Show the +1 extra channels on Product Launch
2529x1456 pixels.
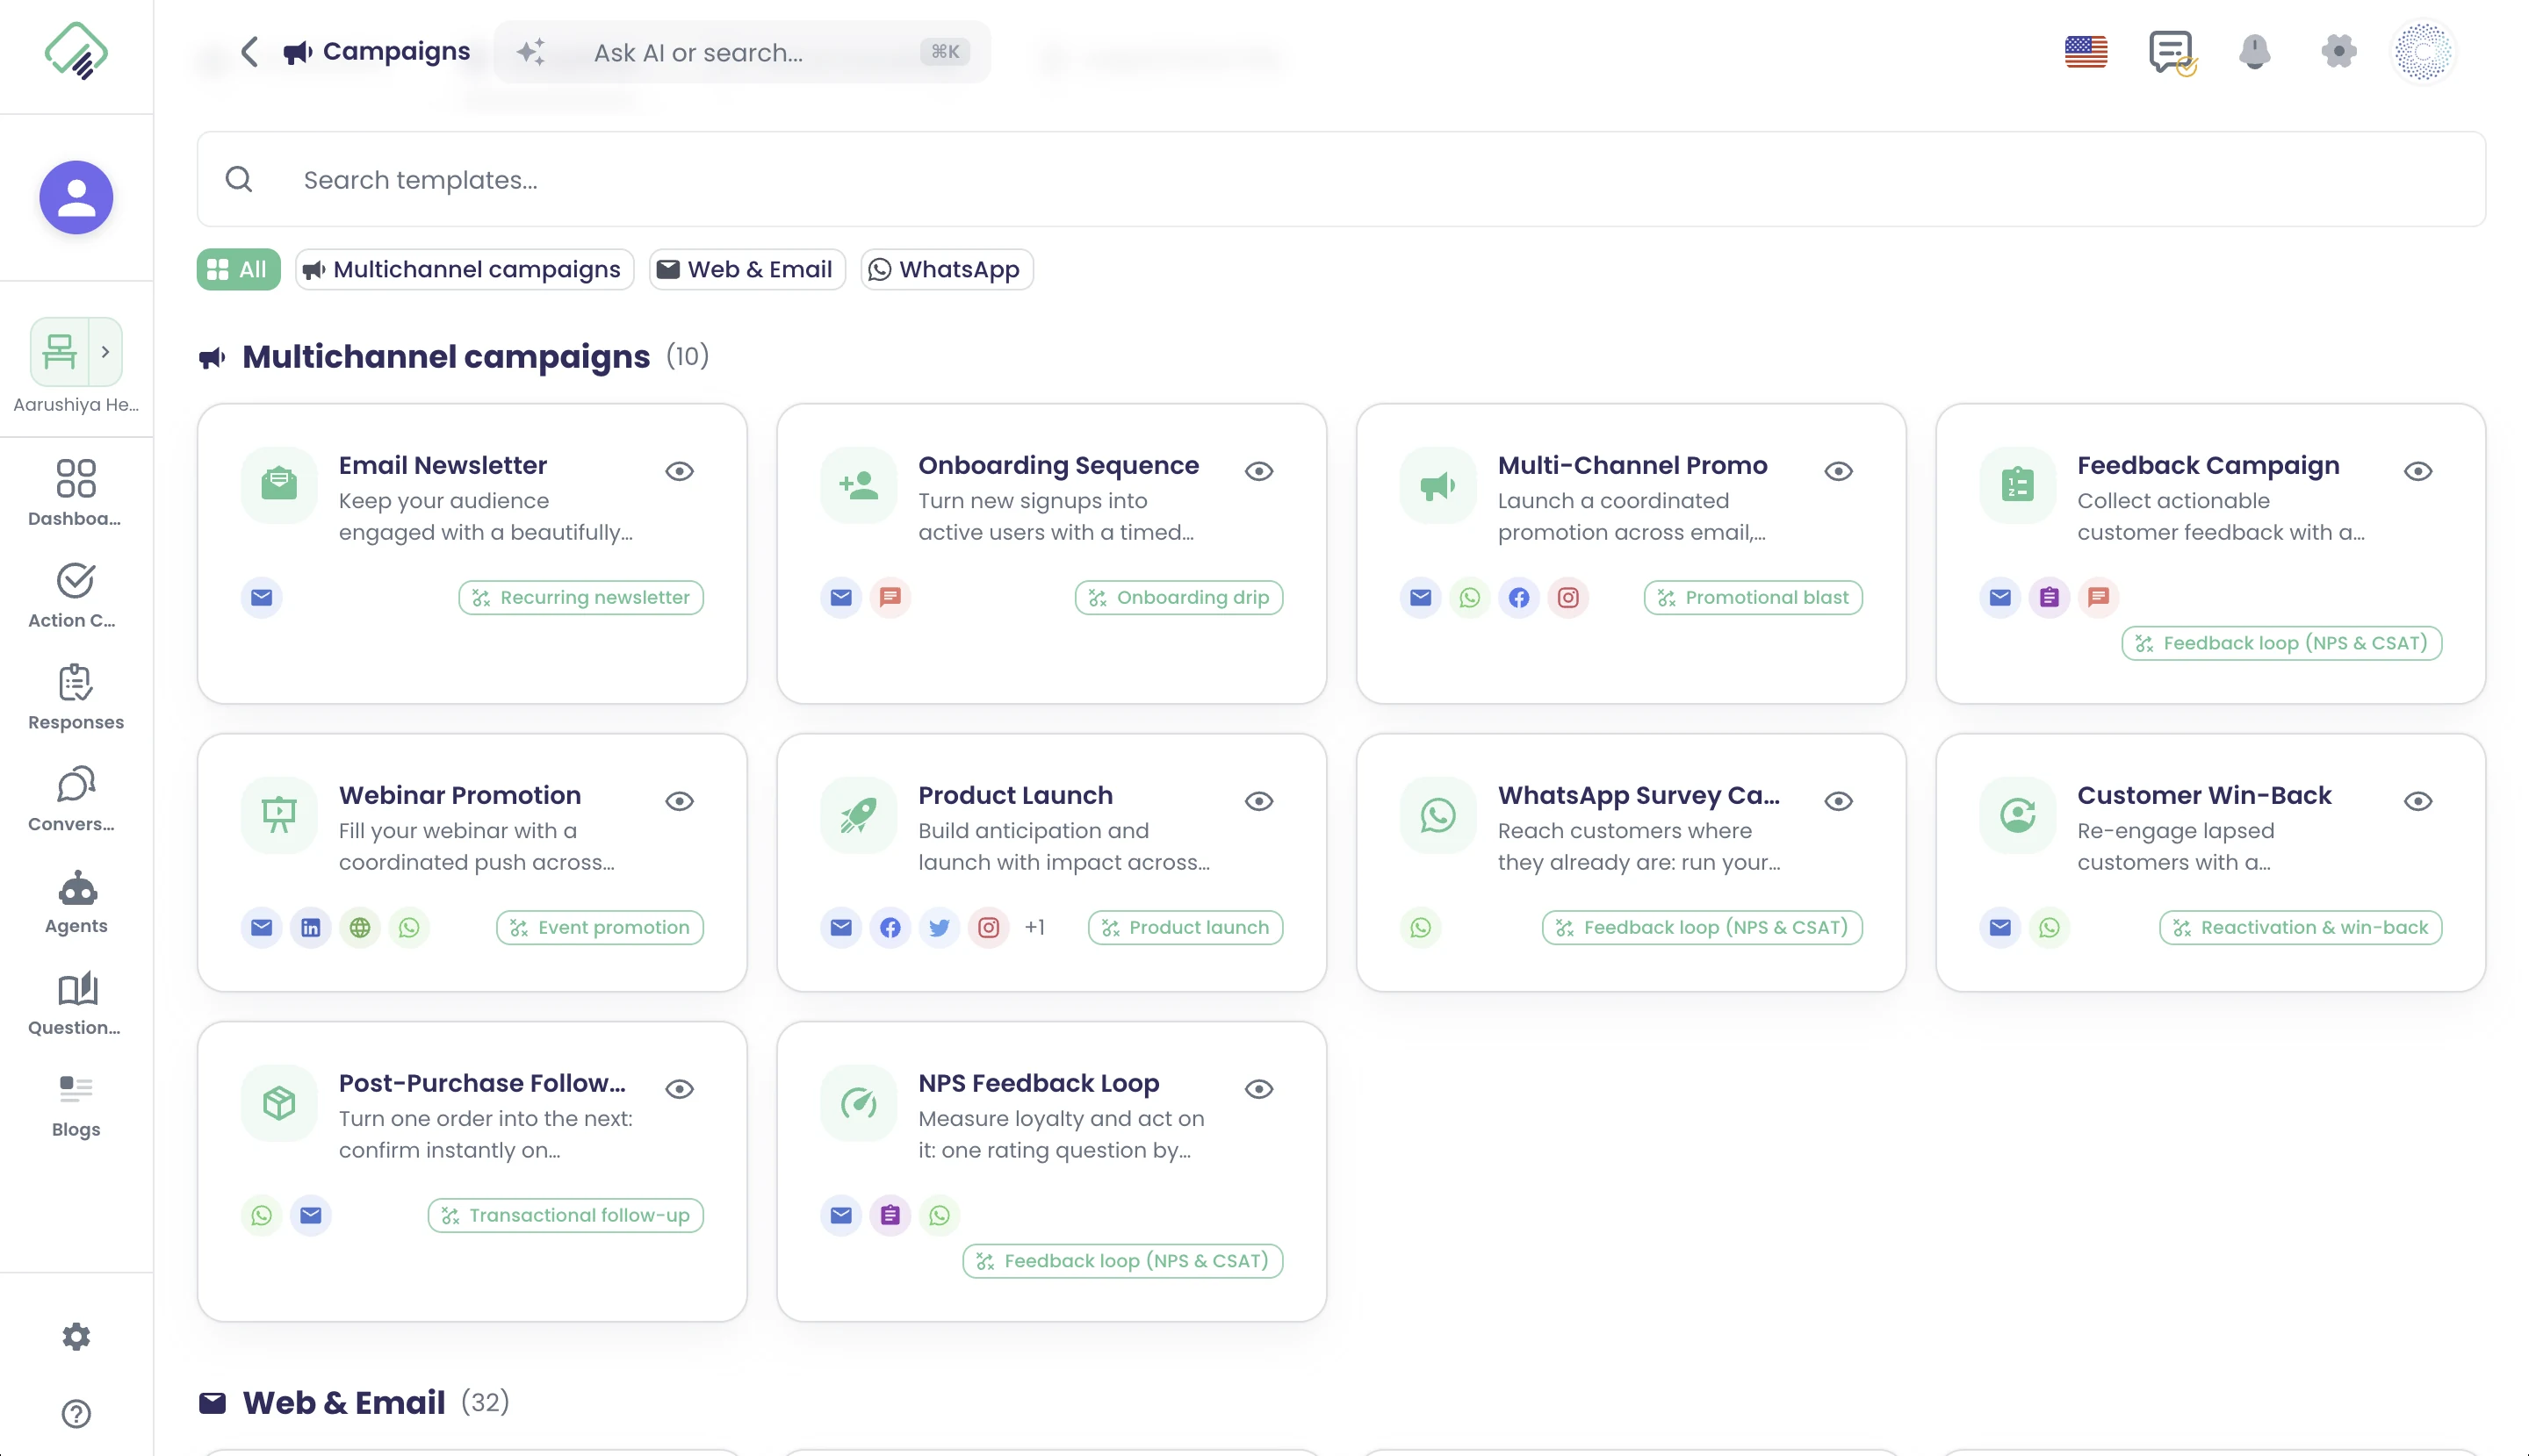tap(1034, 927)
